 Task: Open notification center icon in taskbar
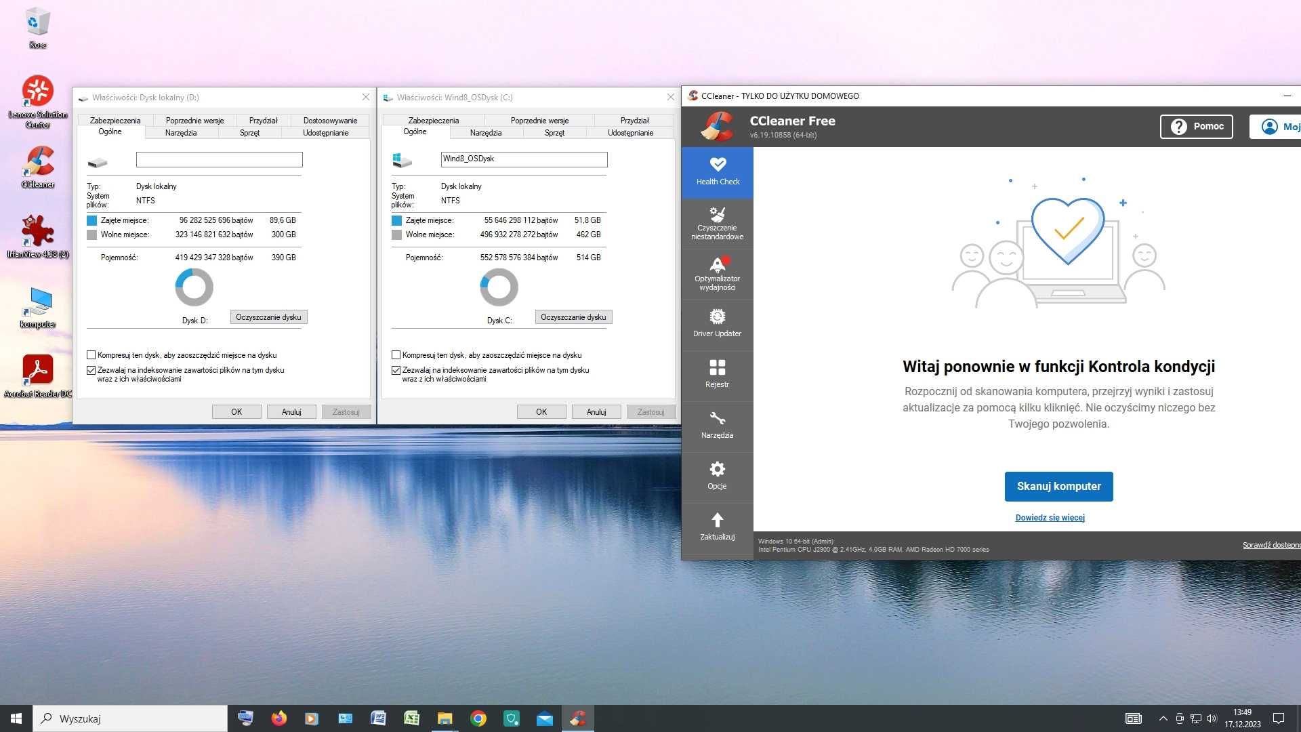1279,718
